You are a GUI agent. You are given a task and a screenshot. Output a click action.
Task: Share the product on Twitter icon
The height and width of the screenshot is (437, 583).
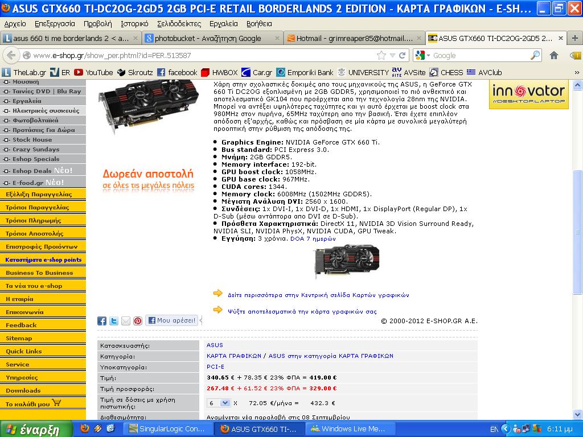(x=114, y=321)
